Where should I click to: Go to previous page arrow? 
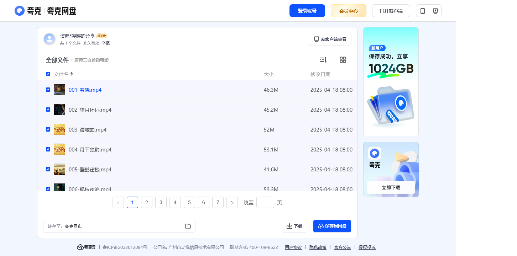click(x=118, y=202)
